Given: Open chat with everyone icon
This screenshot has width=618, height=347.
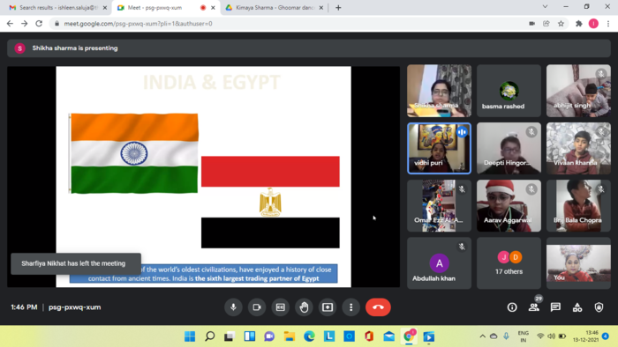Looking at the screenshot, I should [x=555, y=307].
